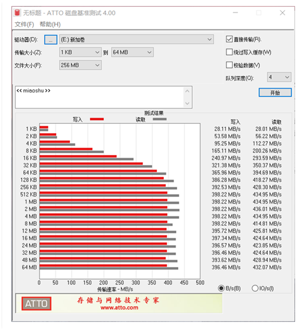300x331 pixels.
Task: Open the 文件(F) menu
Action: pos(24,24)
